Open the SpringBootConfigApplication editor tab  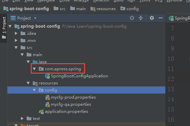coord(179,18)
